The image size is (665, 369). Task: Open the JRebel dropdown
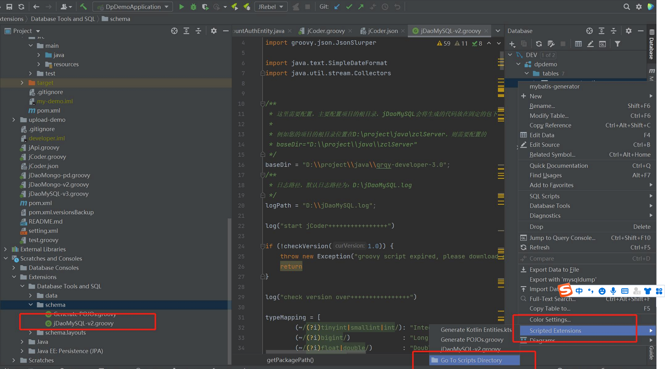[270, 7]
